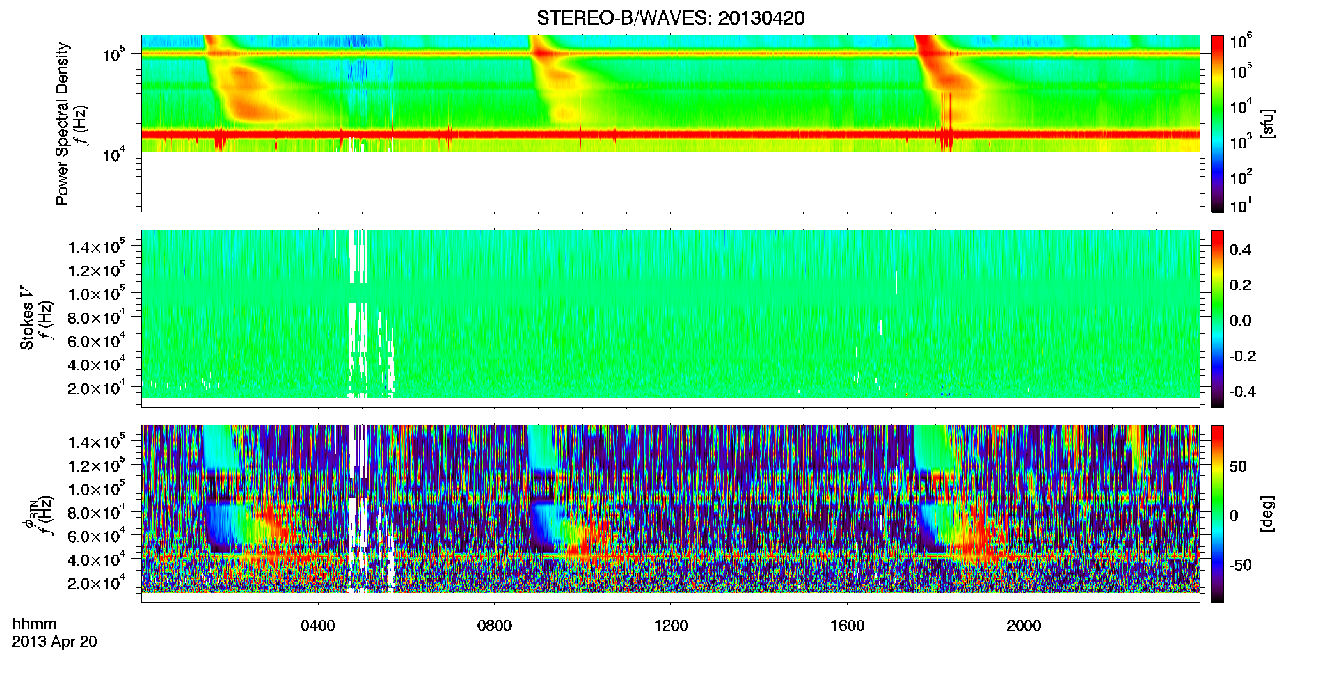This screenshot has width=1341, height=691.
Task: Click the 10^6 color bar tick label
Action: (1241, 41)
